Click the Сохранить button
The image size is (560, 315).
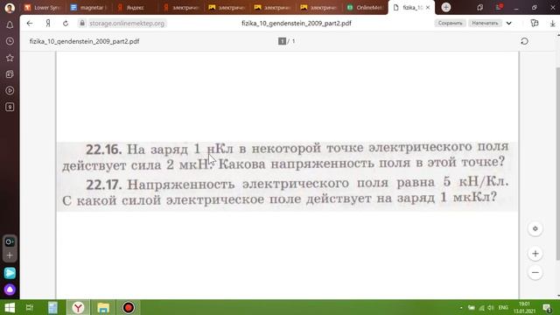point(450,24)
